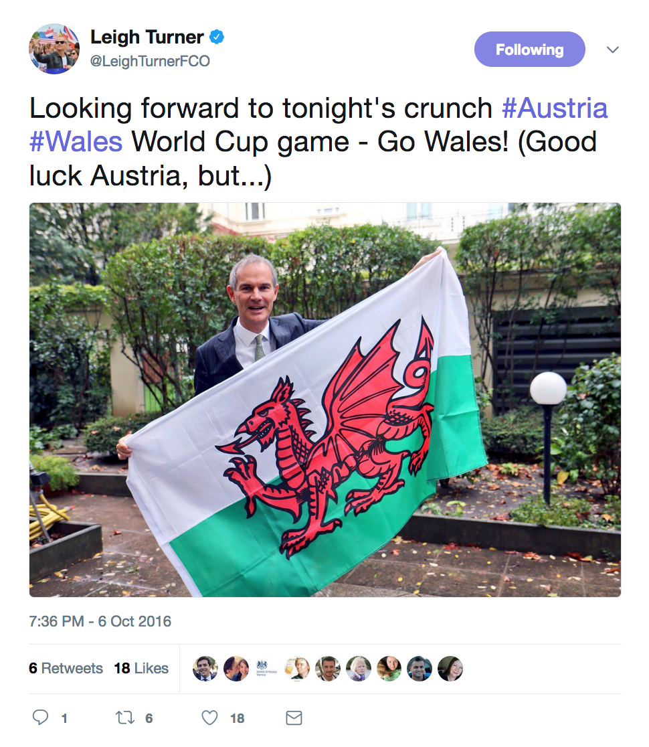Click the blue verified badge next to Leigh Turner

pos(217,37)
